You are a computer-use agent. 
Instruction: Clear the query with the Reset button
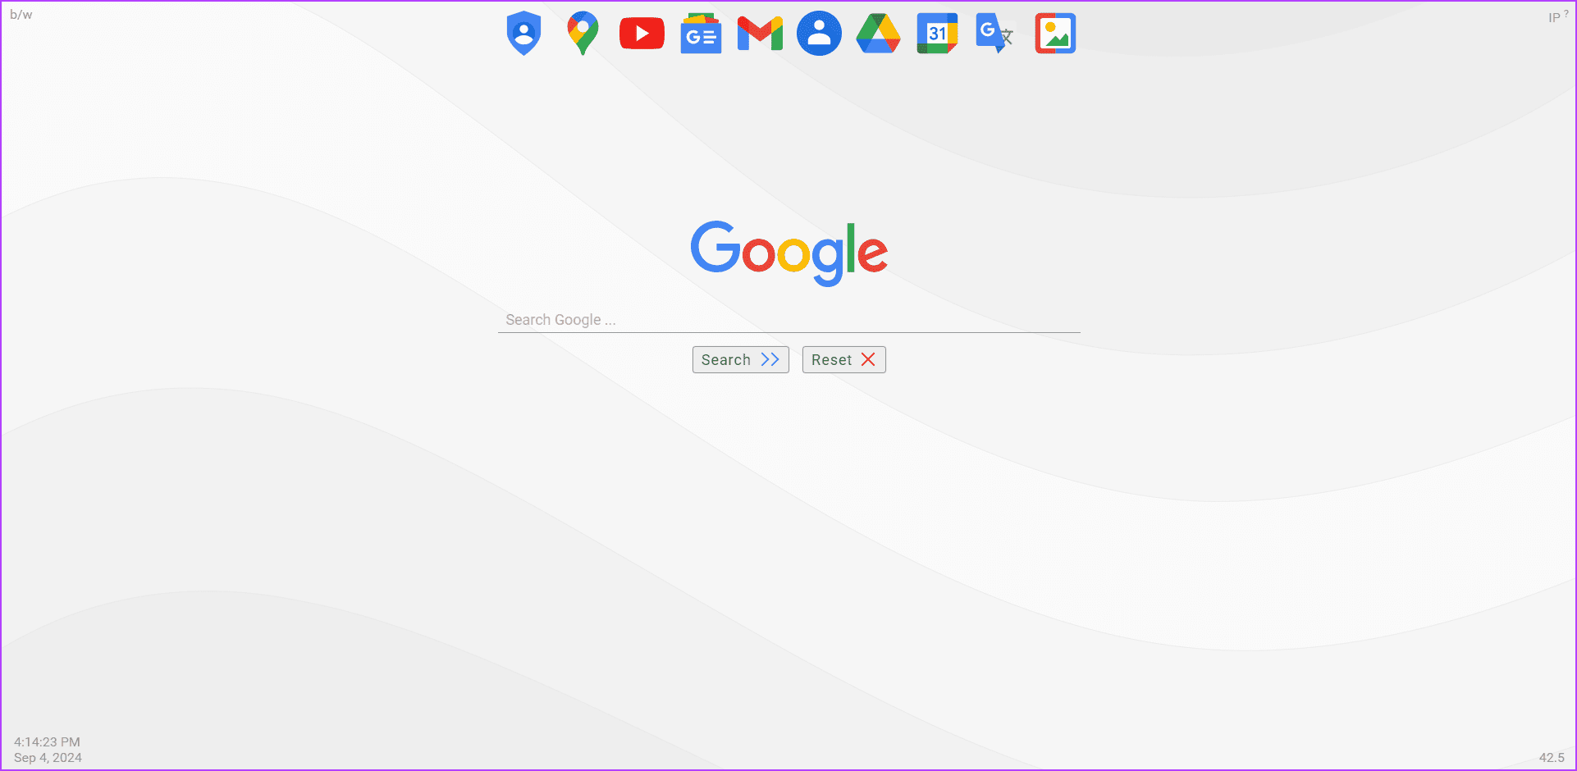coord(843,359)
